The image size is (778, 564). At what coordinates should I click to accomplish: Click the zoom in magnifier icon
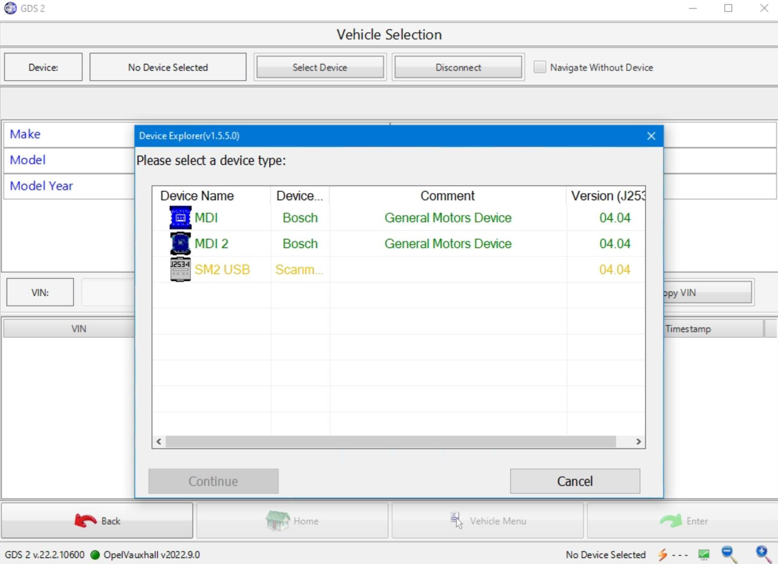(x=762, y=553)
